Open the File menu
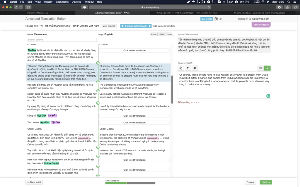The width and height of the screenshot is (300, 187). click(22, 2)
